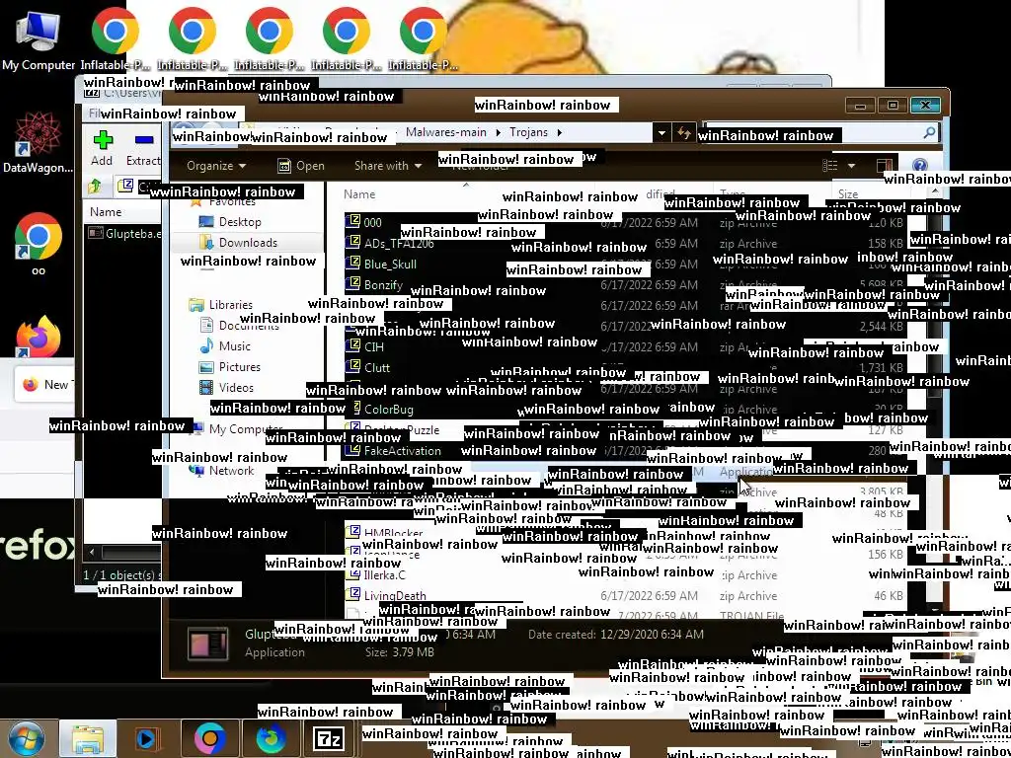Viewport: 1011px width, 758px height.
Task: Open the Share with dropdown
Action: pos(387,166)
